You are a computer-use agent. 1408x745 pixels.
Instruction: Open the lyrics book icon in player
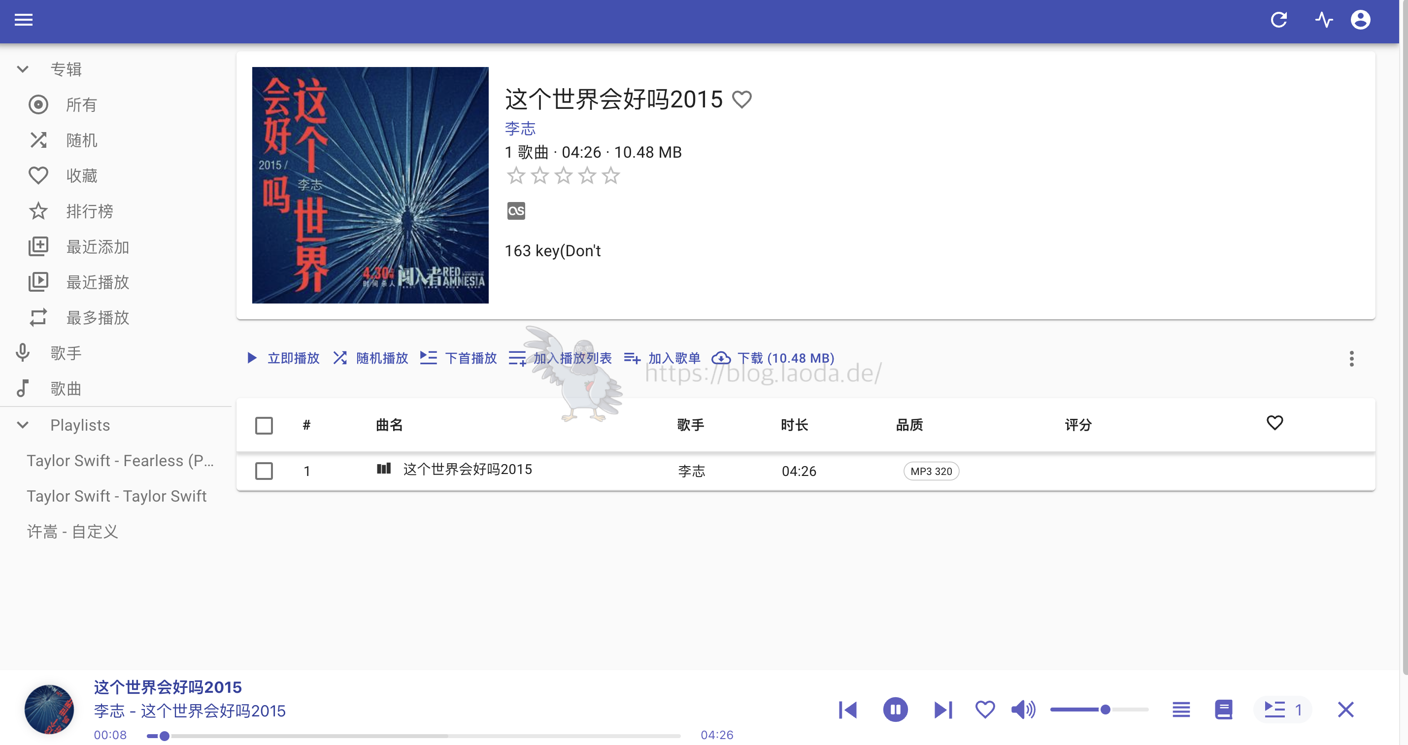tap(1223, 710)
